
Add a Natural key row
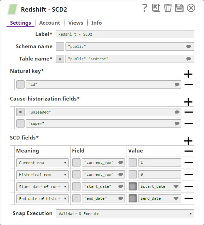[188, 74]
